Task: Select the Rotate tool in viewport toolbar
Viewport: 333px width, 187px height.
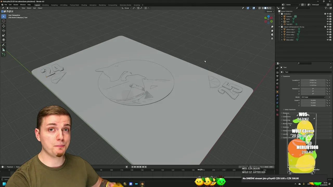Action: (x=4, y=31)
